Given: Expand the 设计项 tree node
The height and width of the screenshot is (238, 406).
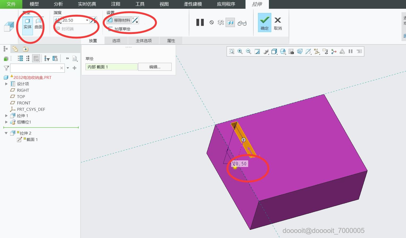Looking at the screenshot, I should [6, 84].
